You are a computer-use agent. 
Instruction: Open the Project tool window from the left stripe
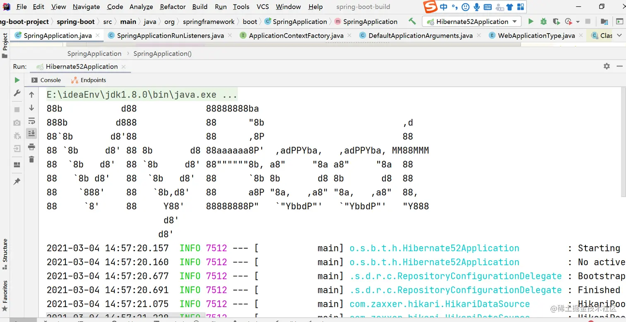coord(5,46)
